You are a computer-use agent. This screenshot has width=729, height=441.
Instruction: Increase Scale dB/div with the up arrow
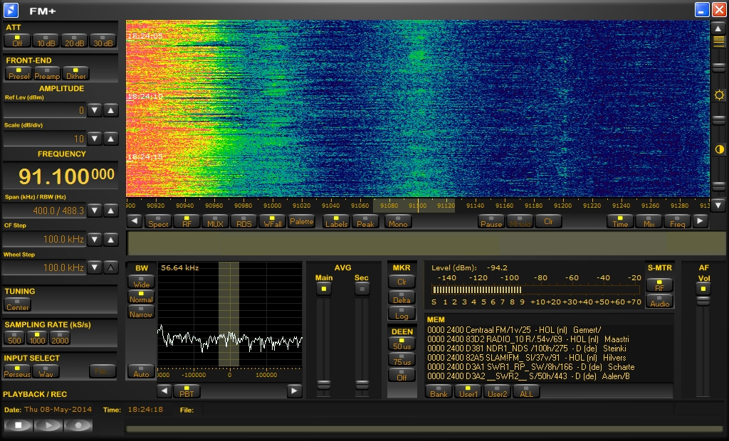(x=111, y=139)
